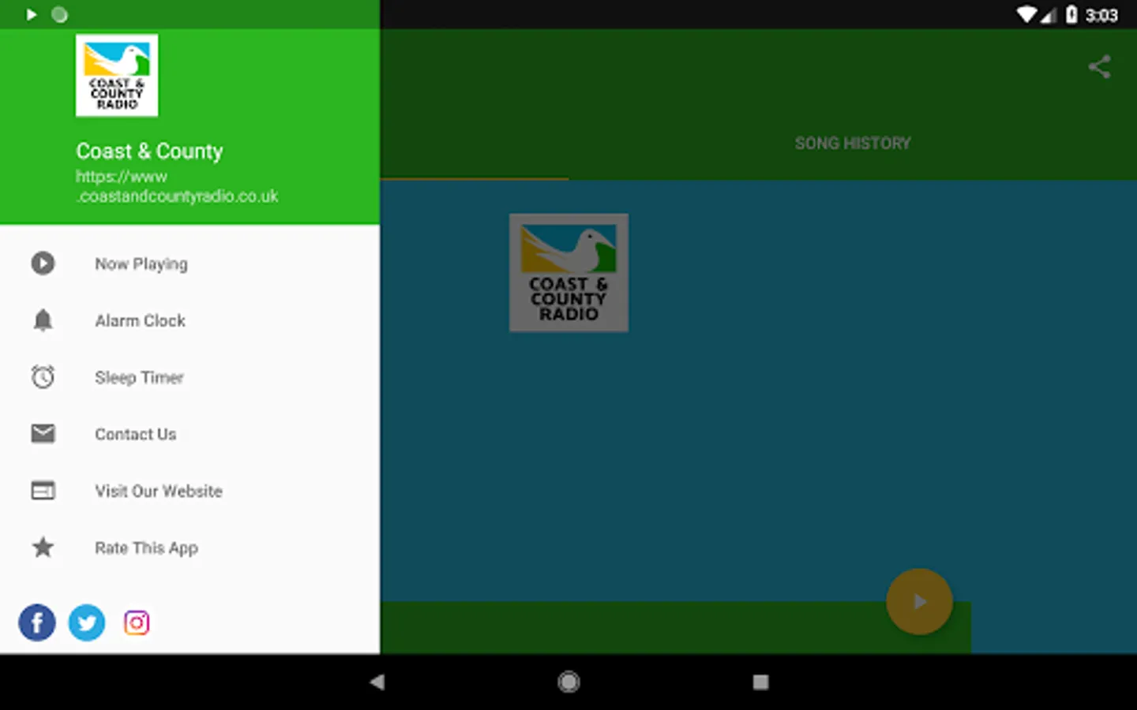Click the Coast & County Radio logo in drawer header
1137x710 pixels.
pyautogui.click(x=117, y=75)
